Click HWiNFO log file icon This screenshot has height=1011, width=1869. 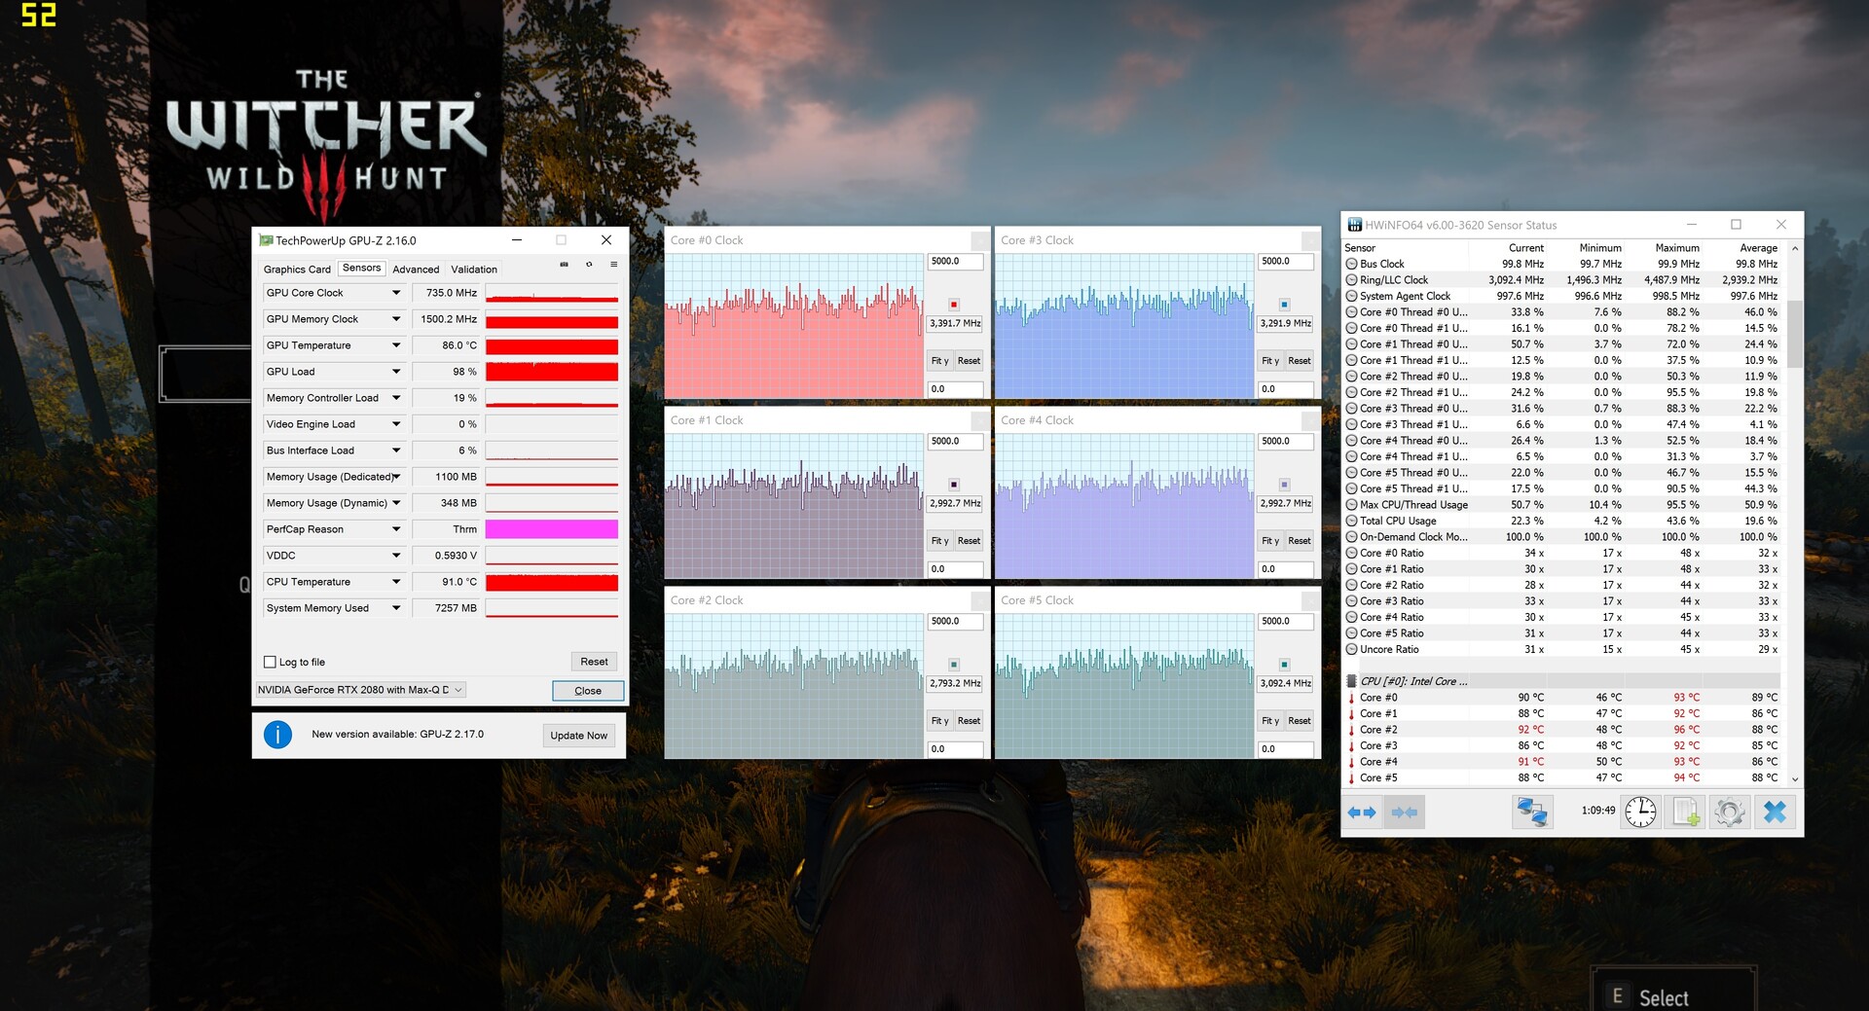[x=1685, y=812]
